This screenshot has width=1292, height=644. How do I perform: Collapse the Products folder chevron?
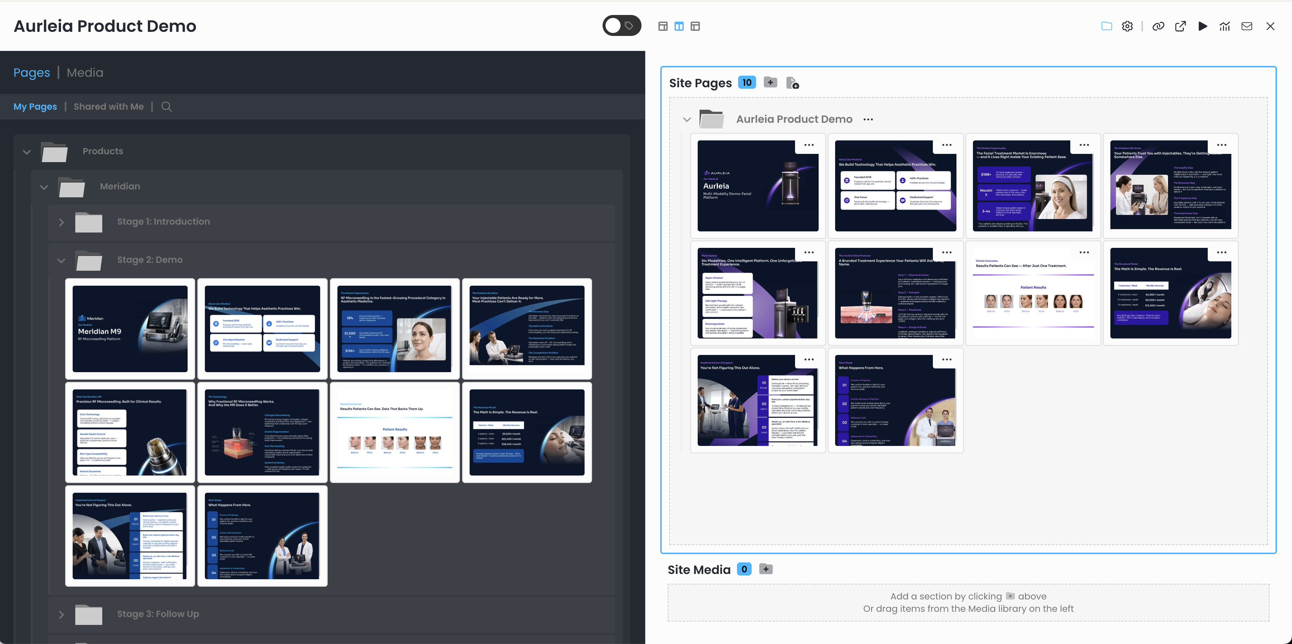27,152
